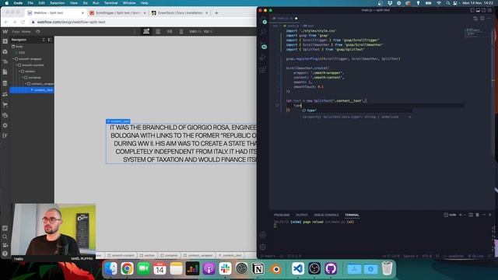Open the Users panel in Webflow sidebar
Screen dimensions: 498x280
click(5, 94)
